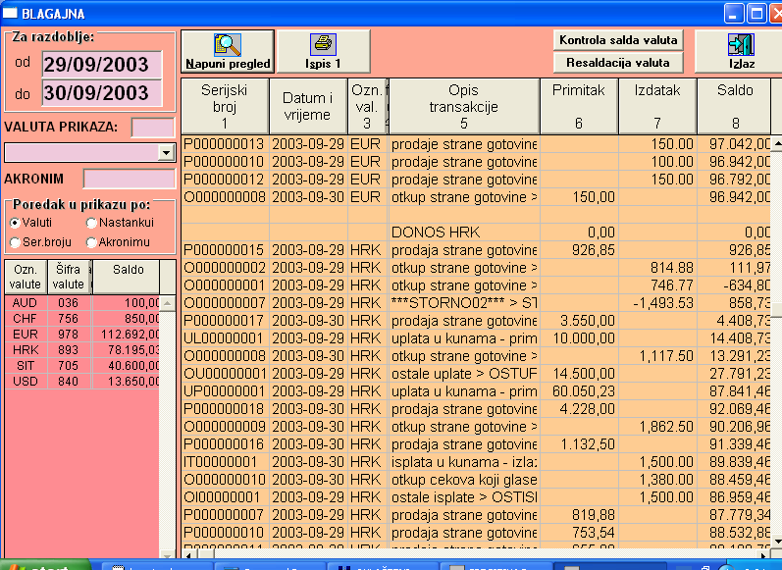Click the 'od' start date field
Screen dimensions: 782x570
[101, 64]
